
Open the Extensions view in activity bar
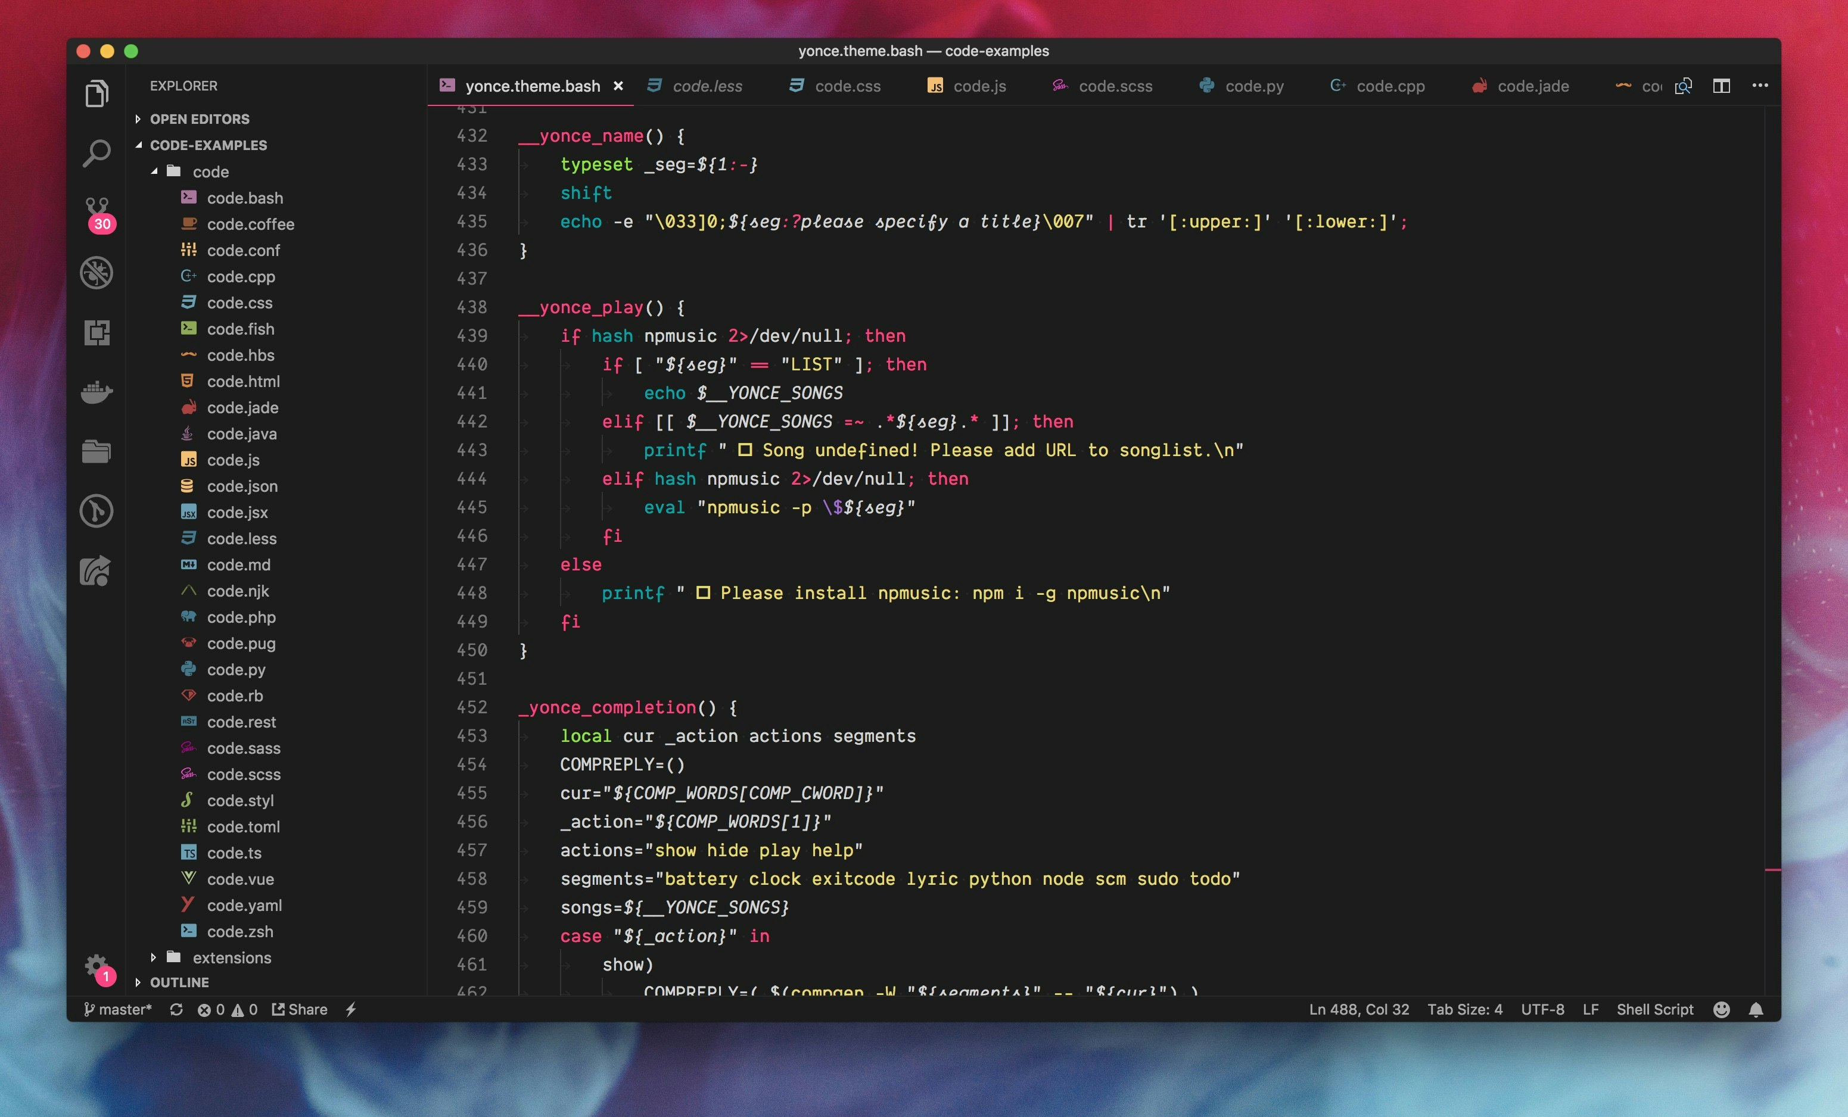(x=97, y=332)
